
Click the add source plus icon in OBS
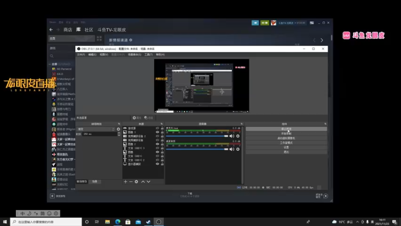[125, 182]
